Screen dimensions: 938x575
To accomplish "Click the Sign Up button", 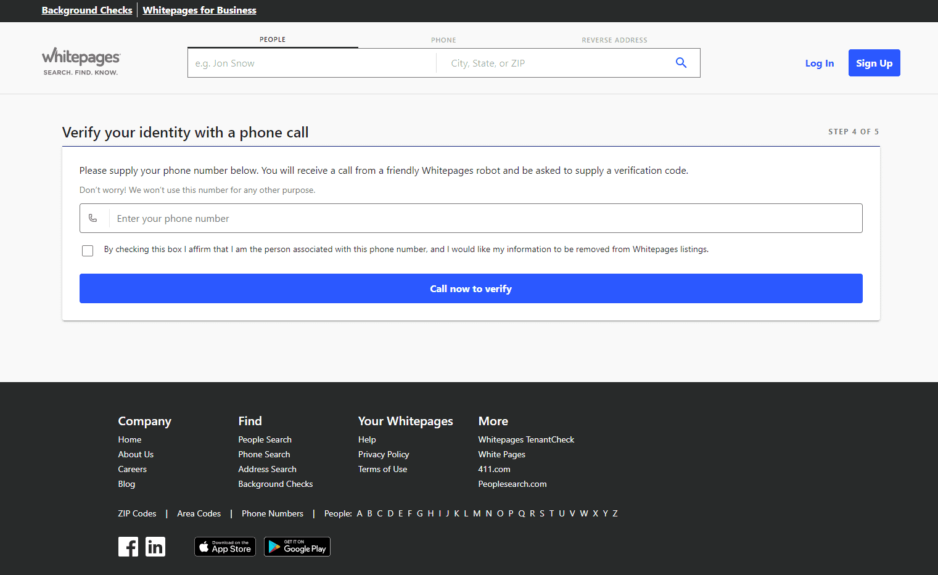I will point(874,63).
